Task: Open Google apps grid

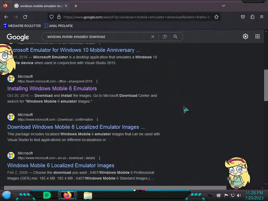Action: [x=258, y=36]
